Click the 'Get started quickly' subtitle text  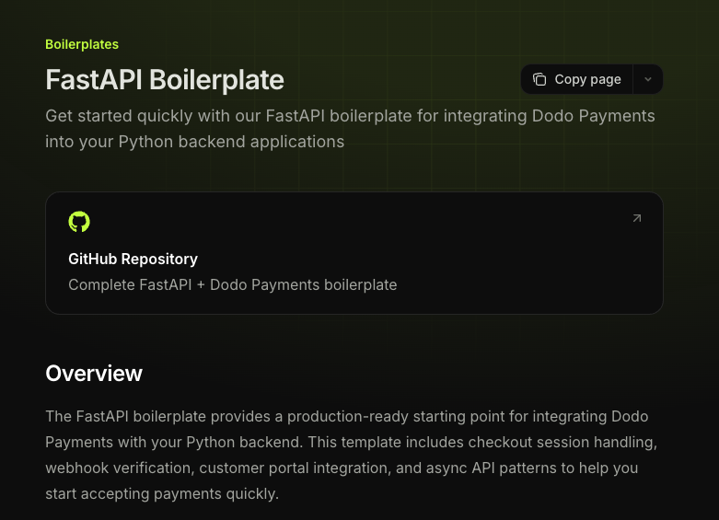pyautogui.click(x=350, y=129)
